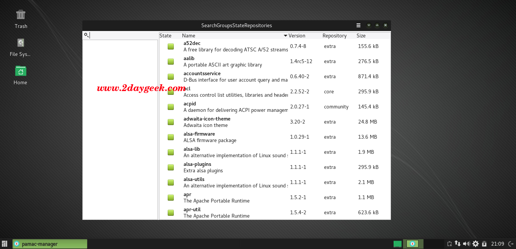Click the search magnifier icon
This screenshot has height=249, width=516.
87,35
